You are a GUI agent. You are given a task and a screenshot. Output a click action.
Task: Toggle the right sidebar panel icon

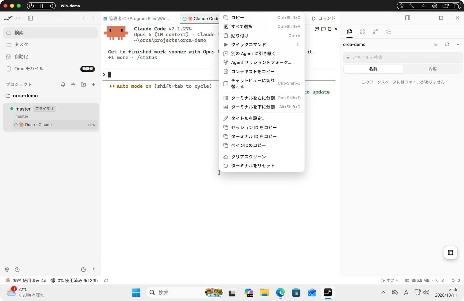(x=407, y=18)
